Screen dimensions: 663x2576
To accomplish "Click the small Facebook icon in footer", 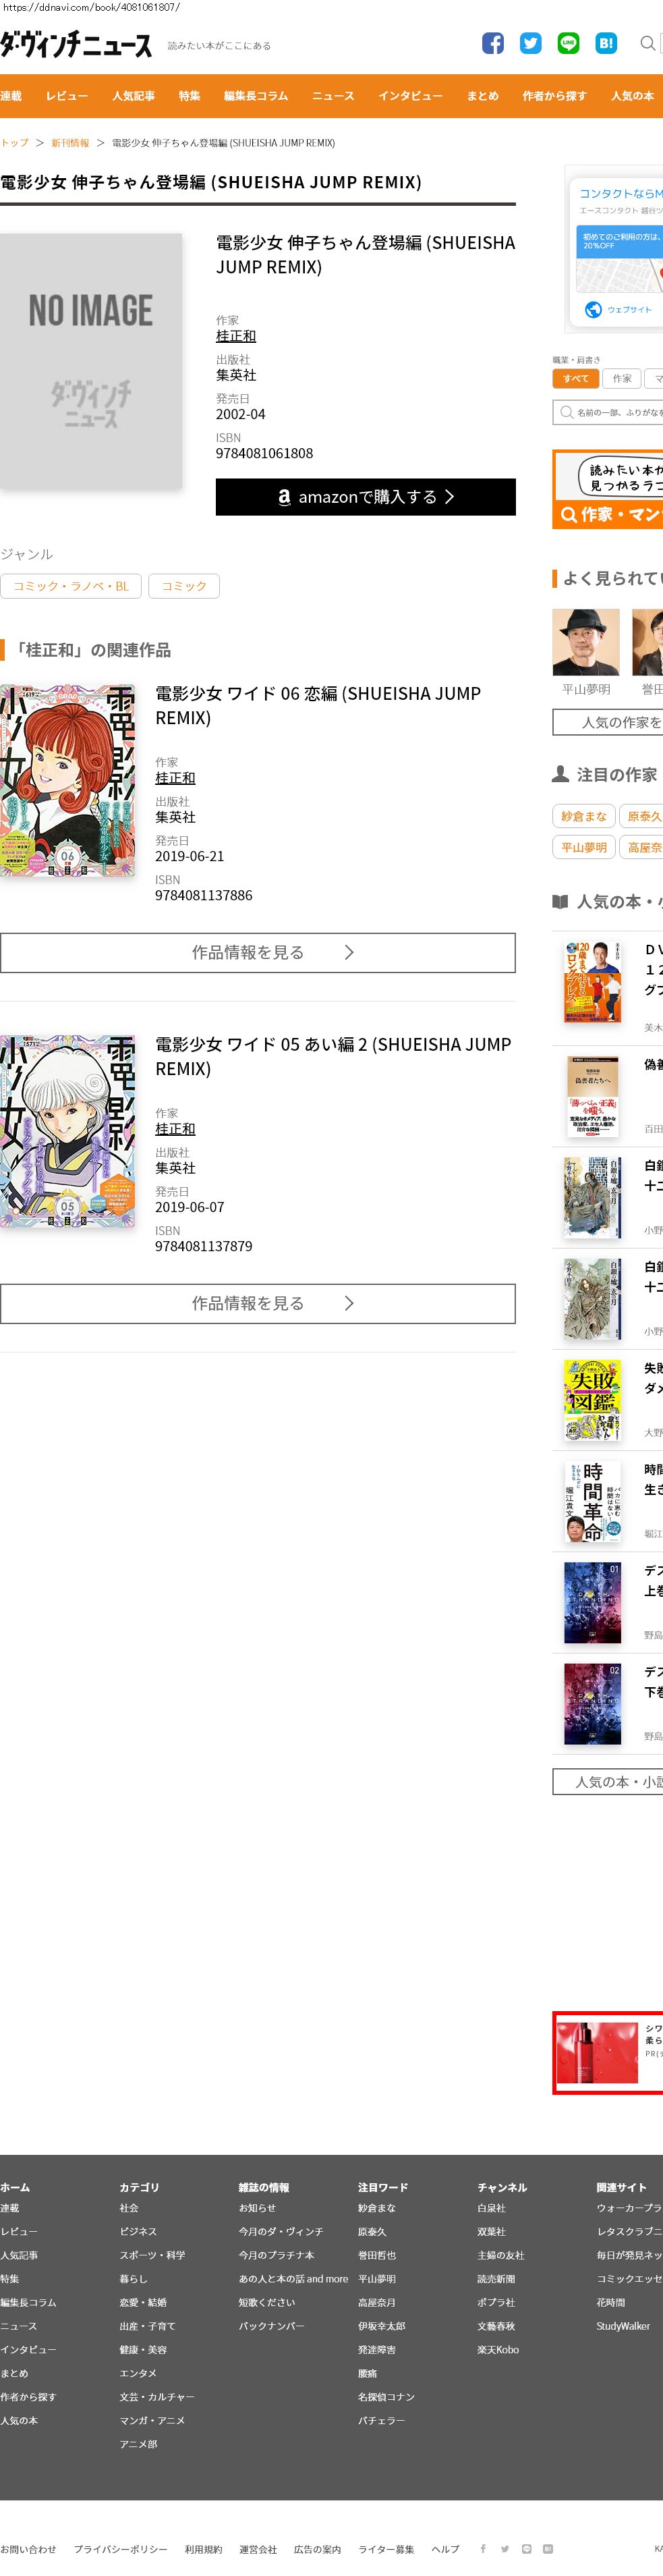I will [x=483, y=2548].
